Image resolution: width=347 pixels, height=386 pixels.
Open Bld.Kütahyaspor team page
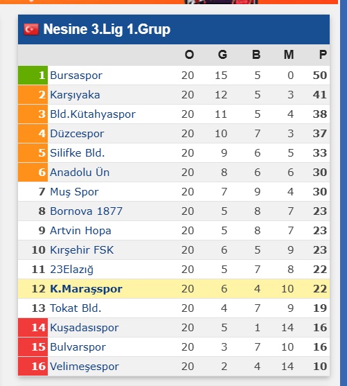pos(93,114)
